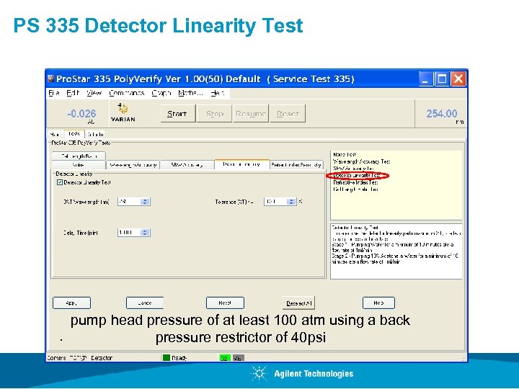
Task: Click the 254.00 nm wavelength readout
Action: [442, 114]
